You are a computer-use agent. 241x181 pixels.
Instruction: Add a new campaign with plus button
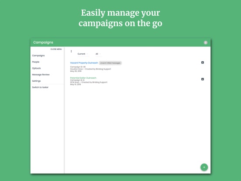pyautogui.click(x=204, y=167)
